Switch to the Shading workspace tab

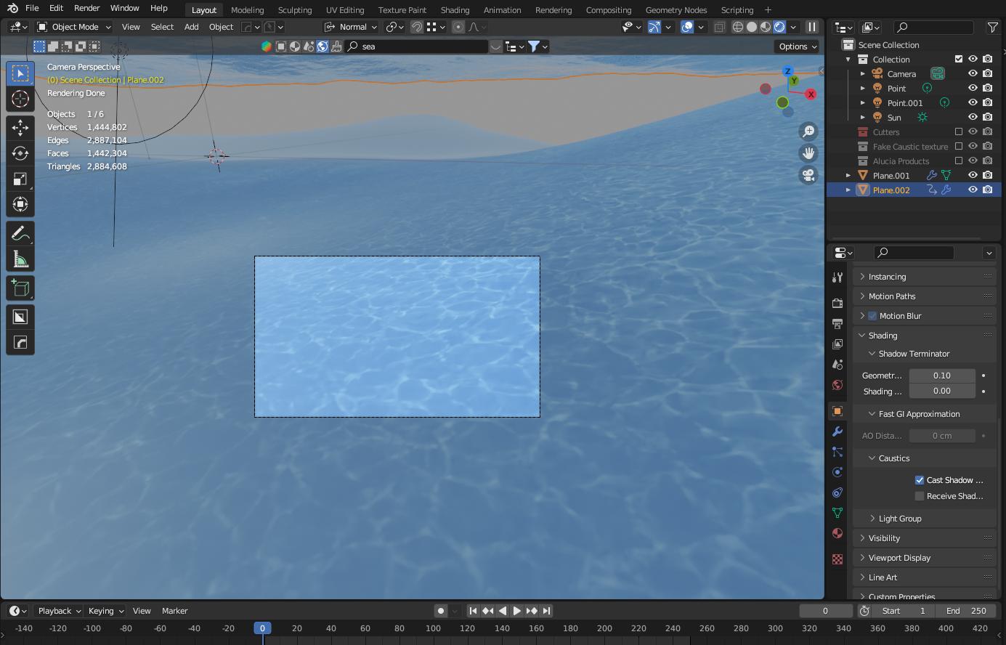click(x=455, y=10)
